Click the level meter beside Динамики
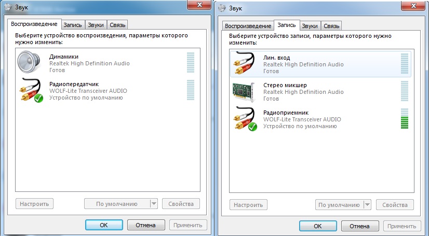 190,63
